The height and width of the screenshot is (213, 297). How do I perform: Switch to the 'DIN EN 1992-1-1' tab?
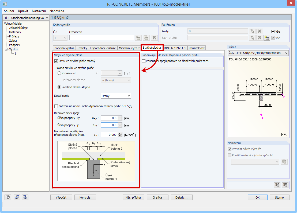(x=175, y=48)
